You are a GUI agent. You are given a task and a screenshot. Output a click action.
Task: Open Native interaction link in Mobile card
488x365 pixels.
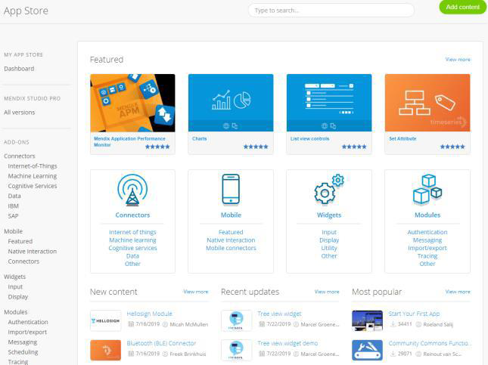tap(231, 240)
